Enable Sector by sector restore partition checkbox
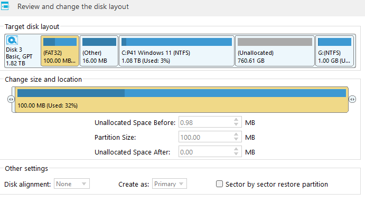This screenshot has height=203, width=365. tap(219, 184)
